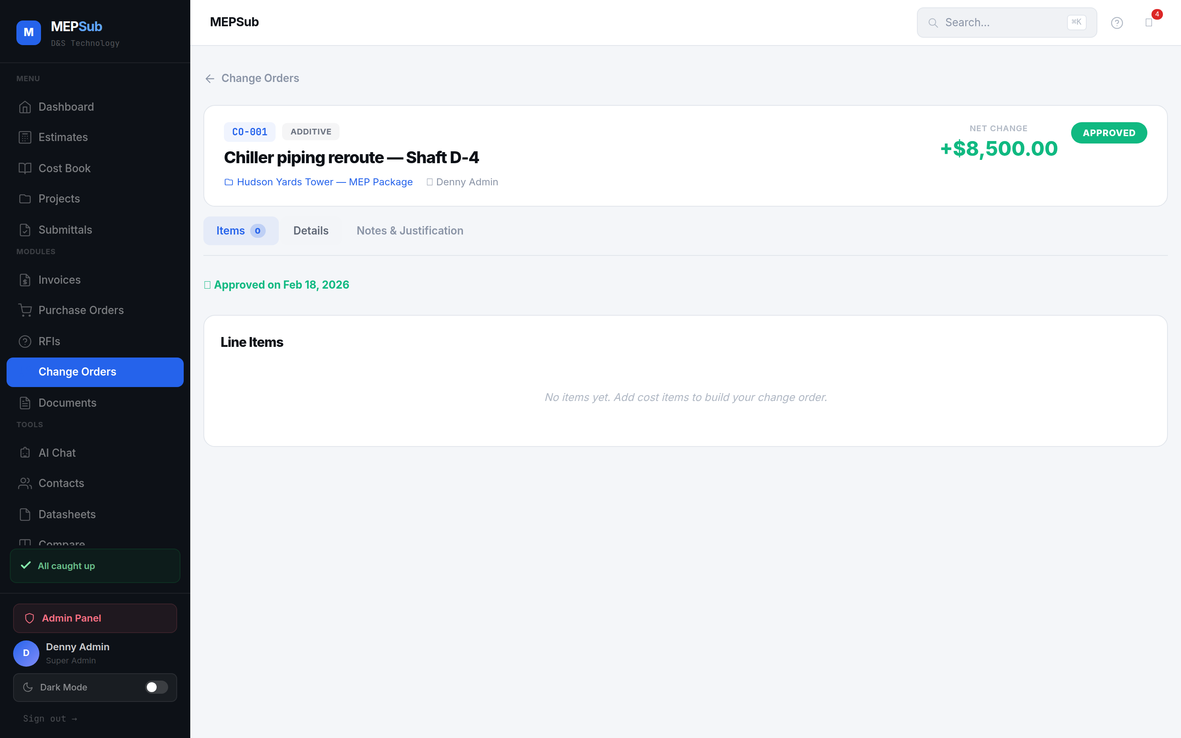The image size is (1181, 738).
Task: Click the Dark Mode moon icon
Action: 28,687
